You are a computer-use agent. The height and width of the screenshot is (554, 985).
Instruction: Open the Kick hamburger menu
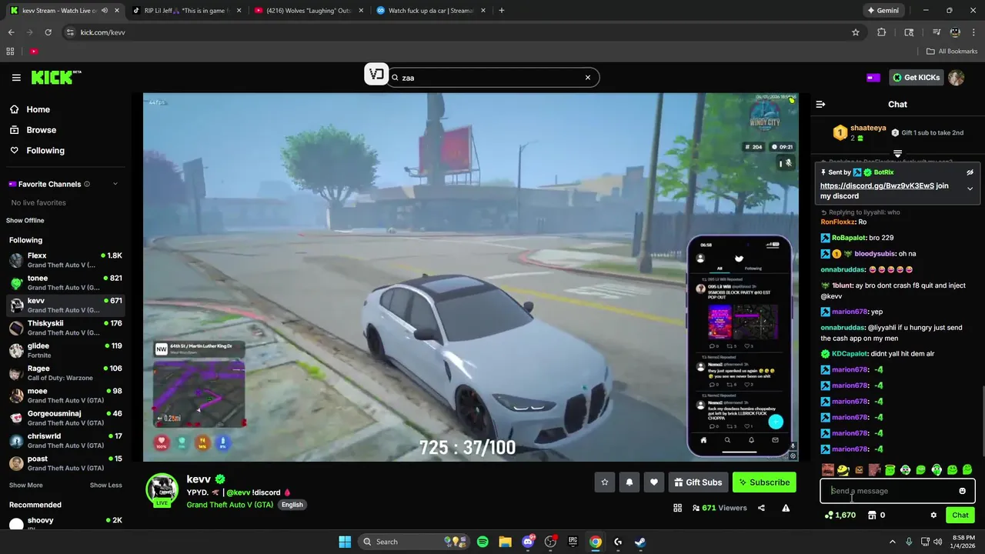click(16, 77)
